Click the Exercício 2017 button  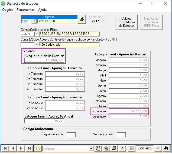coord(95,19)
